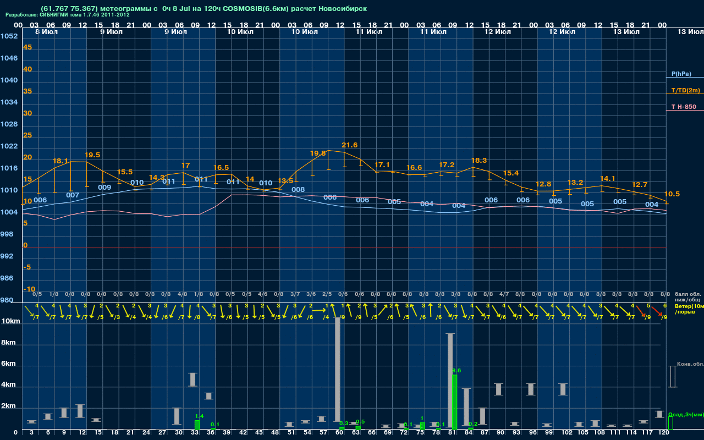Click the pressure label 009 on the blue line
Image resolution: width=704 pixels, height=440 pixels.
[x=105, y=188]
